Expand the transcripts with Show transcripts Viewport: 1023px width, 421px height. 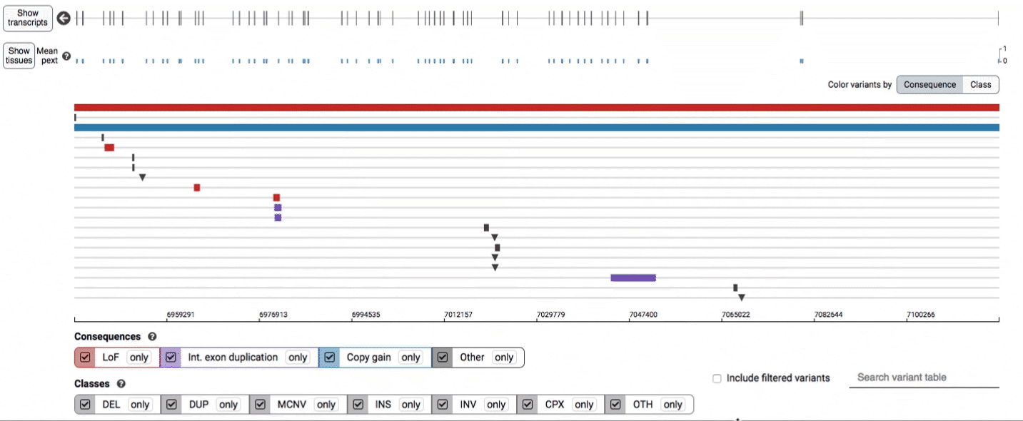[x=28, y=18]
